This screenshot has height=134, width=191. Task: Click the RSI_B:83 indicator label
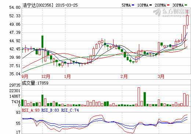tap(50, 110)
